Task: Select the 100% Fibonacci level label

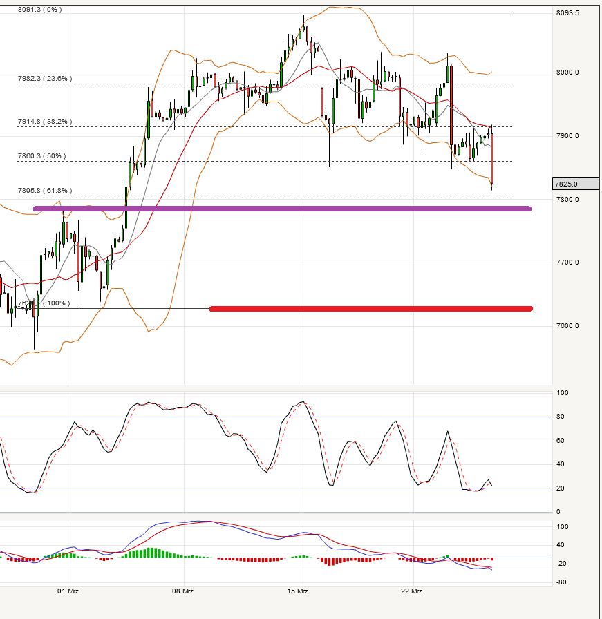Action: 44,303
